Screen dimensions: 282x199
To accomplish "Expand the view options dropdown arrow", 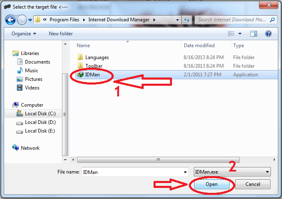I will tap(240, 34).
